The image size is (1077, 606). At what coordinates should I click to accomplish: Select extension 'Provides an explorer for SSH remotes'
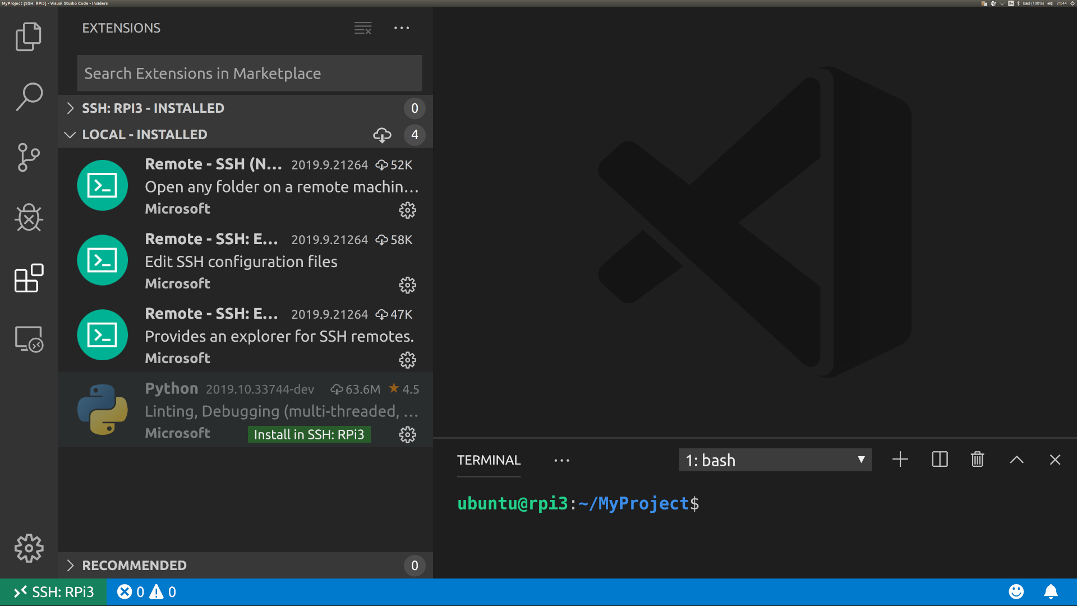(245, 335)
